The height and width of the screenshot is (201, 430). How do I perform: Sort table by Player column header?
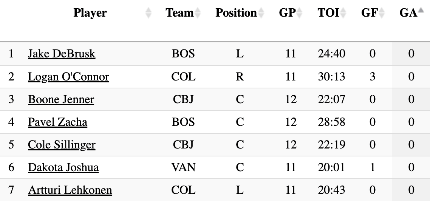(90, 13)
